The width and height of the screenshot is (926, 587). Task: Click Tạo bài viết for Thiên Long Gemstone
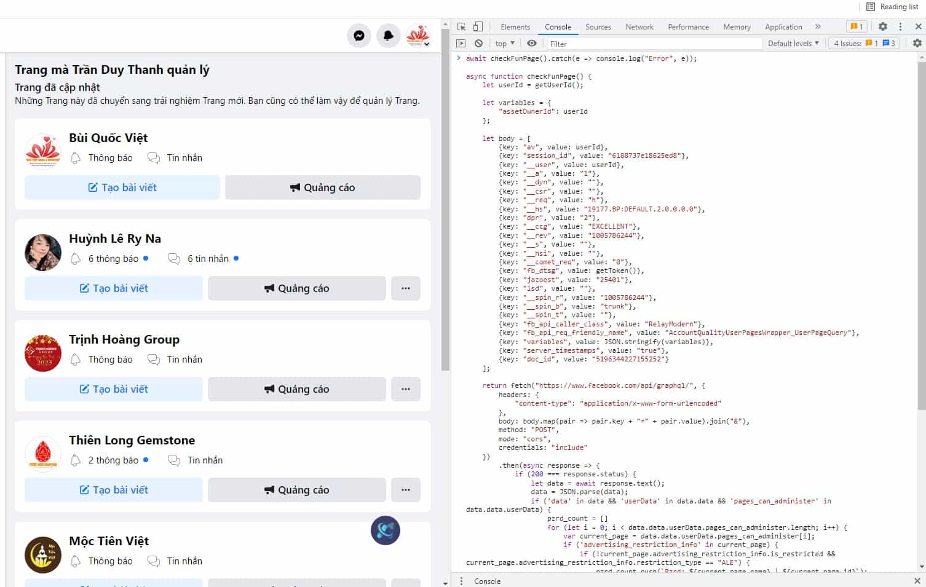(114, 490)
